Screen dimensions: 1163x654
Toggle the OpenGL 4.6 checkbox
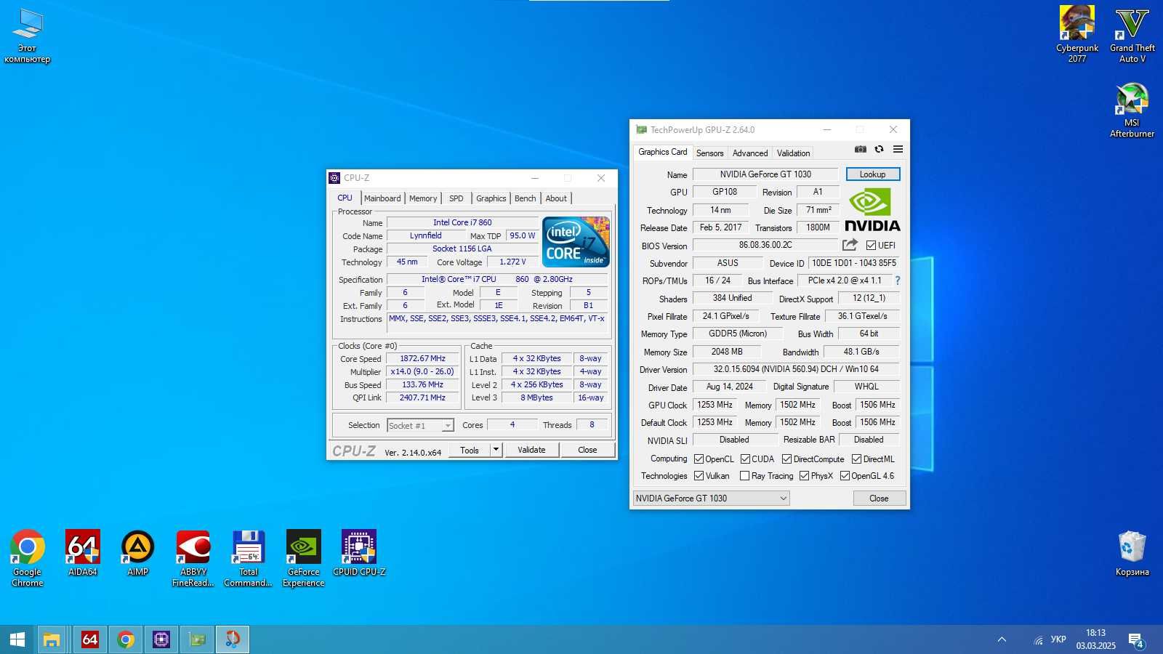845,476
